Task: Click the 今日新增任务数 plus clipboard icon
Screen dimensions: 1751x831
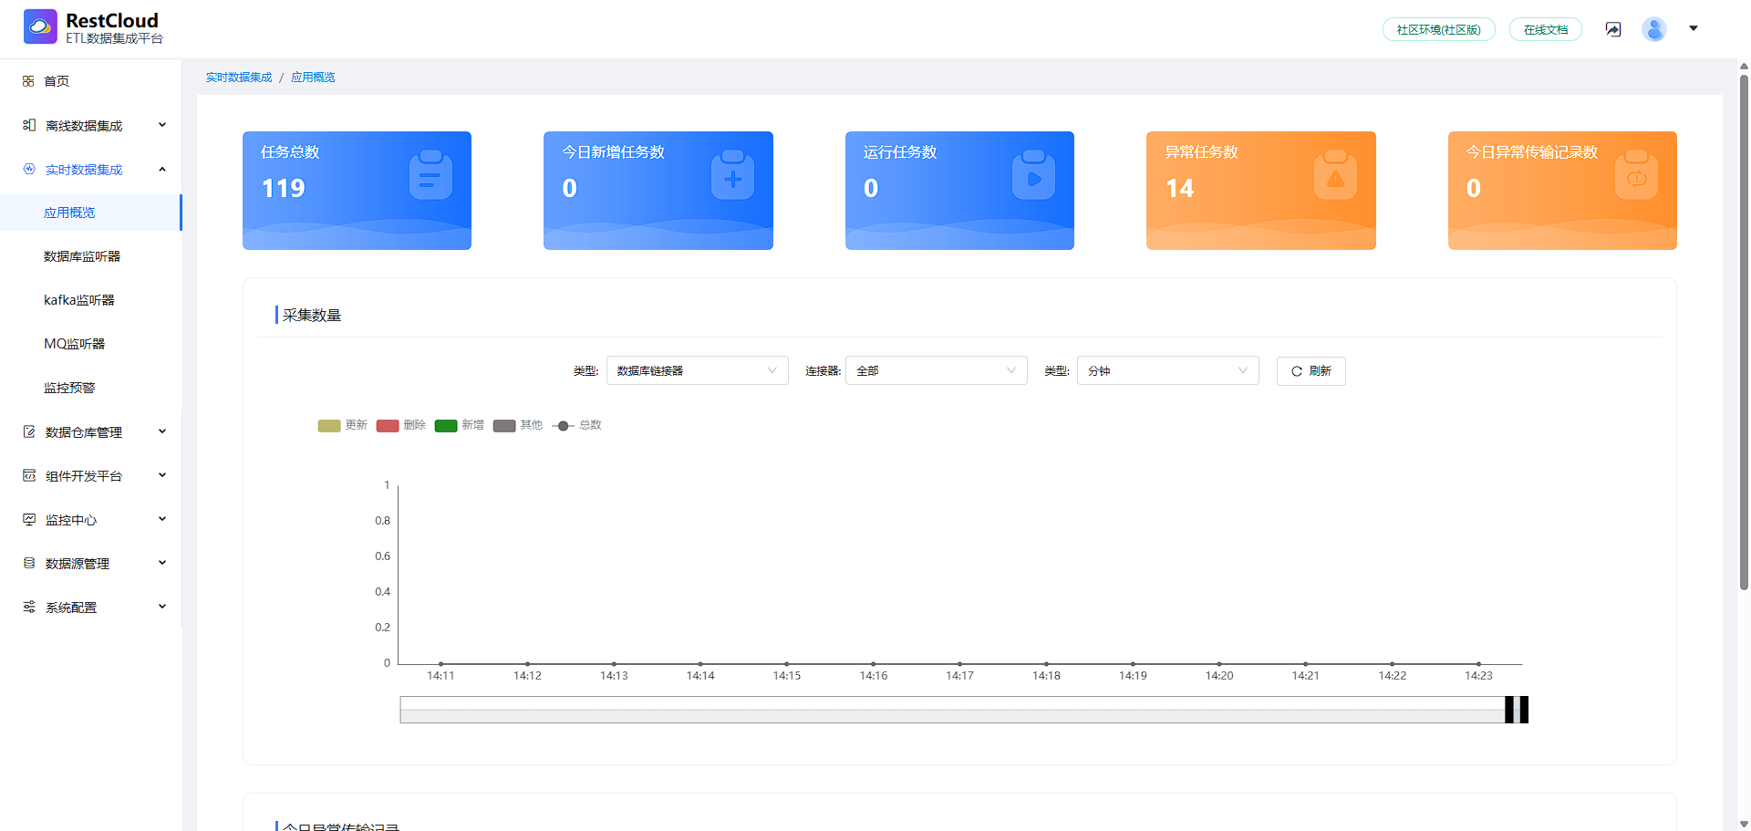Action: [732, 174]
